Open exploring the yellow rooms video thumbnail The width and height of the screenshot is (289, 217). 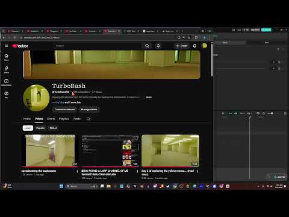tap(170, 151)
